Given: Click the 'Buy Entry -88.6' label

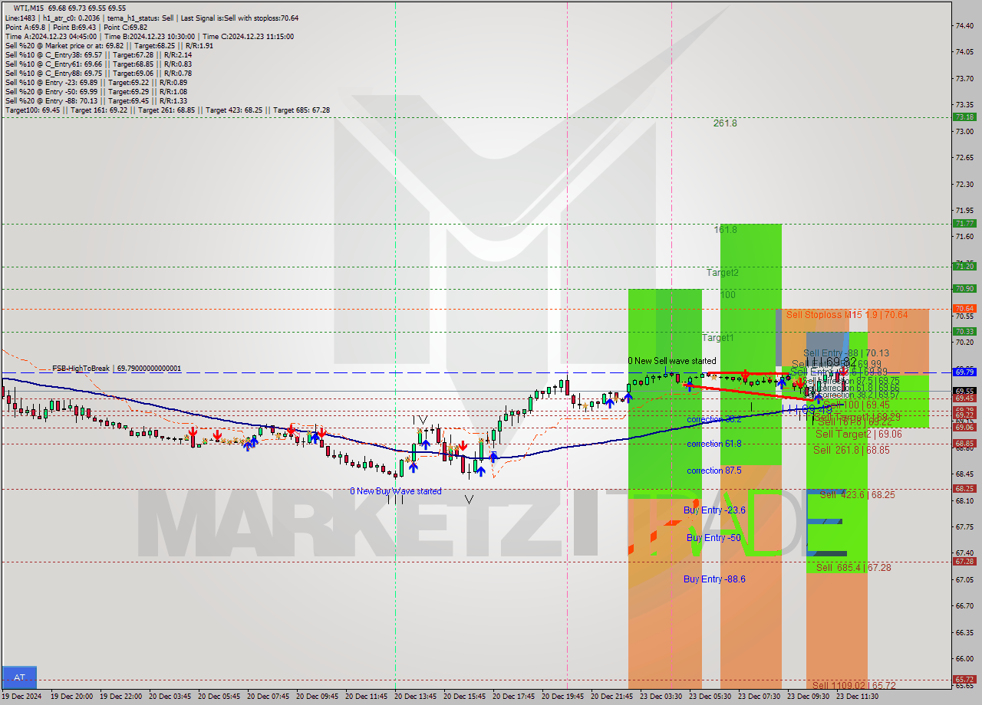Looking at the screenshot, I should [714, 579].
